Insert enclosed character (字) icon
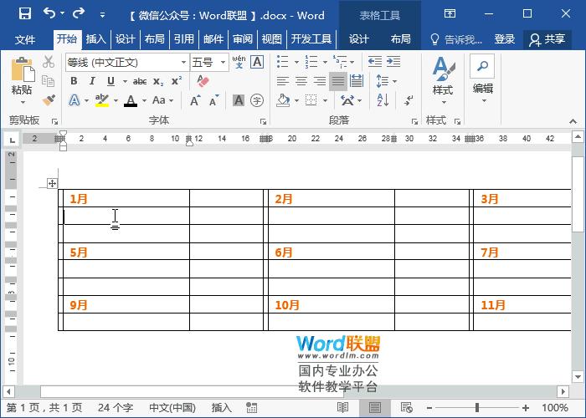 click(x=257, y=100)
